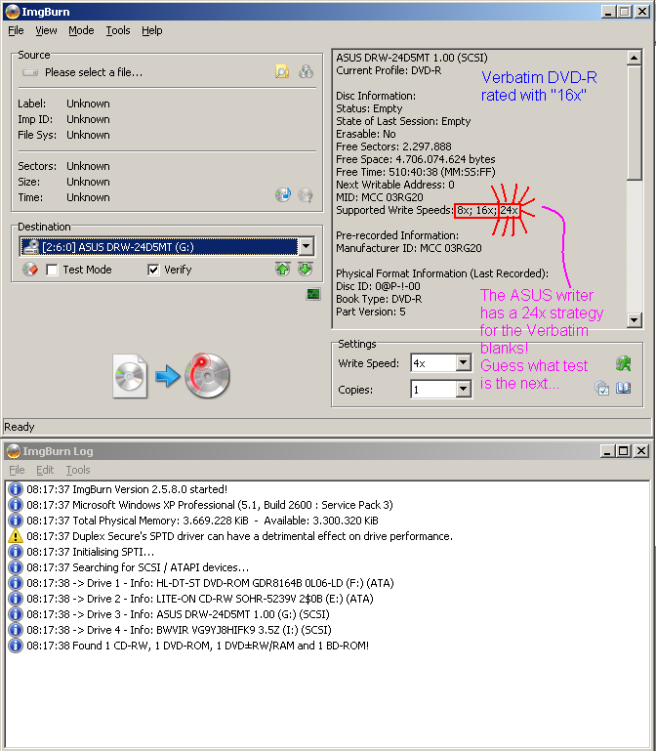This screenshot has width=656, height=751.
Task: Open the graph data display icon
Action: click(x=313, y=294)
